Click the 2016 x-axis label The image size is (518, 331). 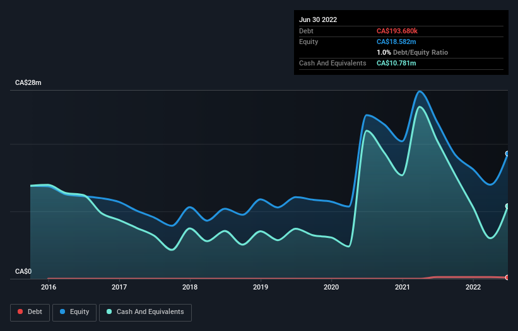[49, 287]
